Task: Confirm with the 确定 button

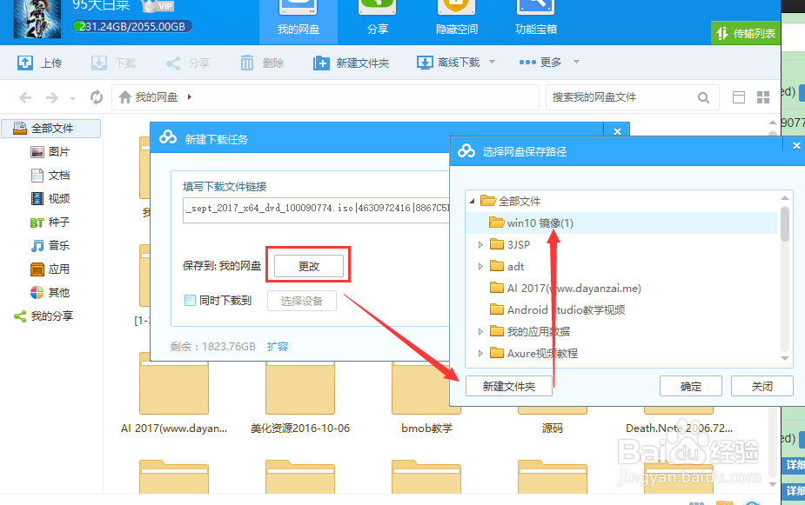Action: (691, 386)
